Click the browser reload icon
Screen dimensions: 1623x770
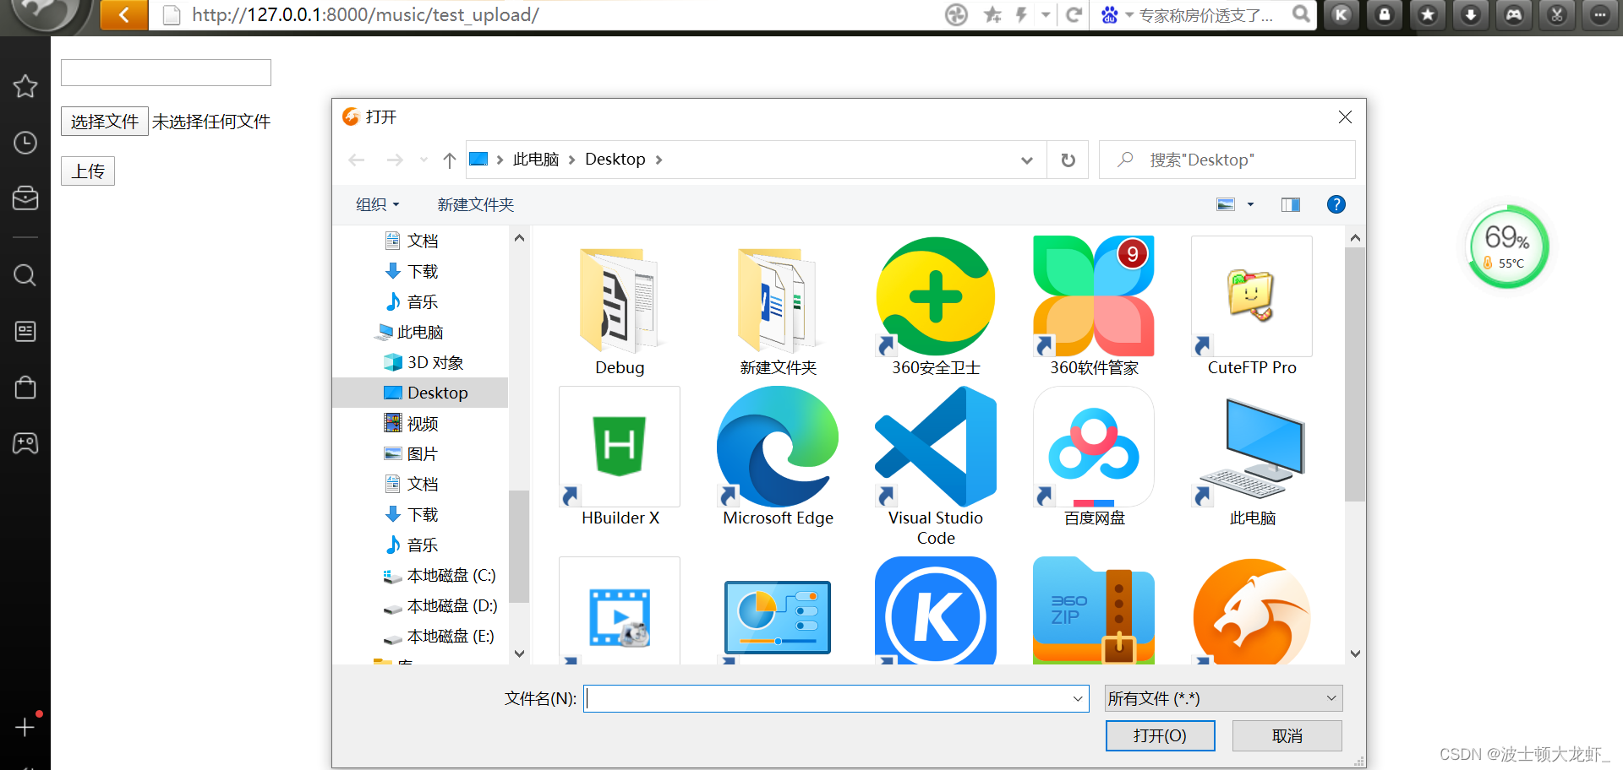tap(1074, 14)
